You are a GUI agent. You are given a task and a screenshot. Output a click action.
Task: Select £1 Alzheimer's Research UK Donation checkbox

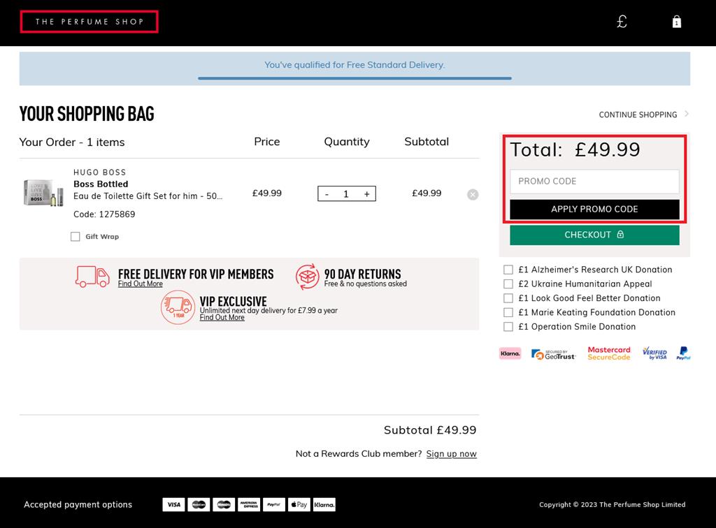(508, 270)
